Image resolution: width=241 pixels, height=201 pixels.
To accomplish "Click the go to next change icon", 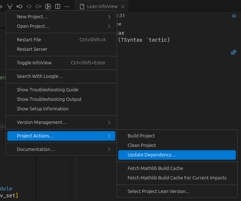I will (x=38, y=7).
